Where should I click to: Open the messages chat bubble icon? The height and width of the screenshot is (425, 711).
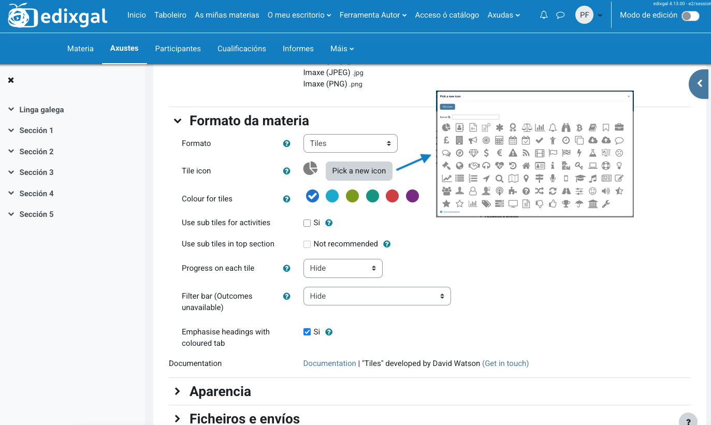560,15
